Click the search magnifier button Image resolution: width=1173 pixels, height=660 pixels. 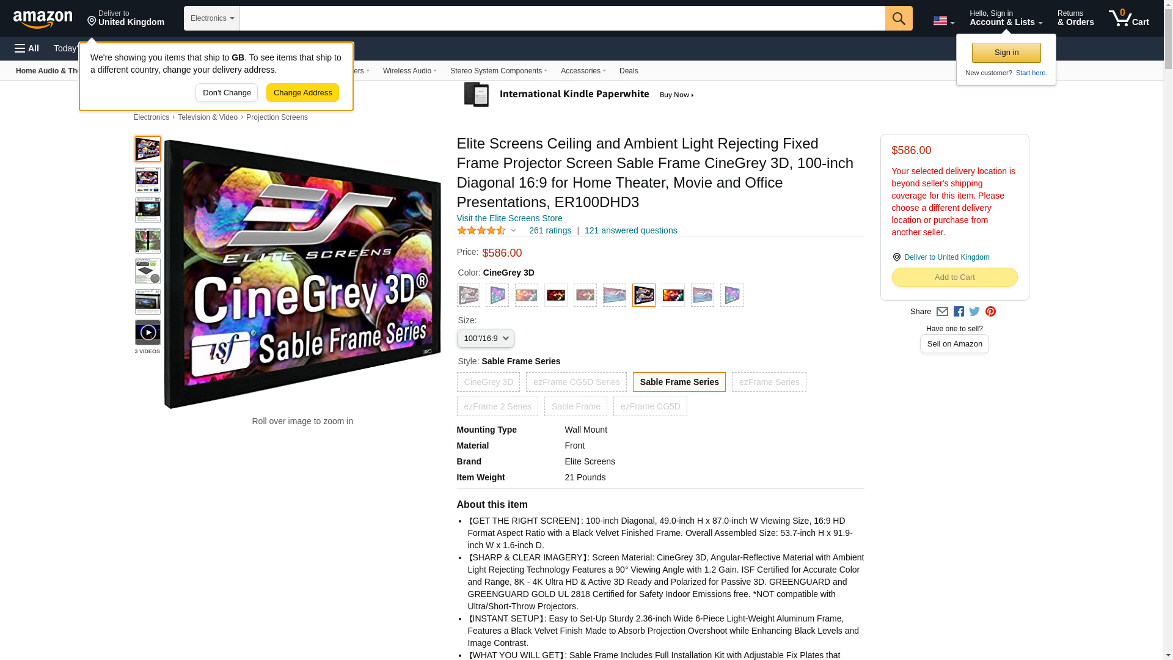click(x=898, y=18)
